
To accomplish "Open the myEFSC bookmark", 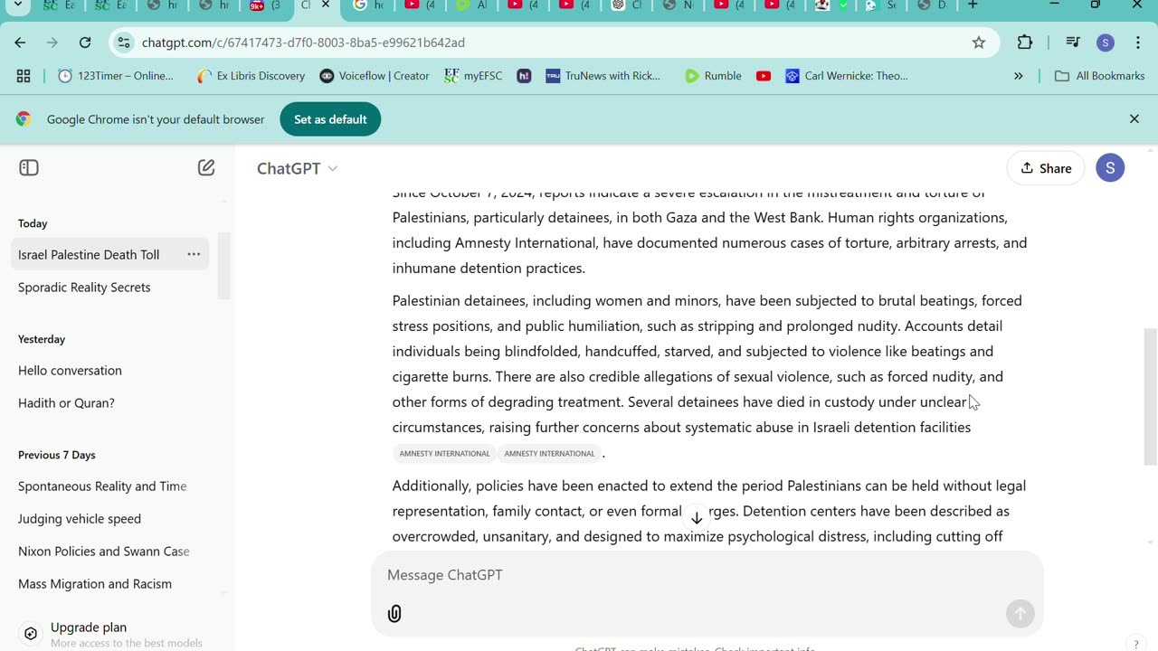I will click(x=473, y=76).
